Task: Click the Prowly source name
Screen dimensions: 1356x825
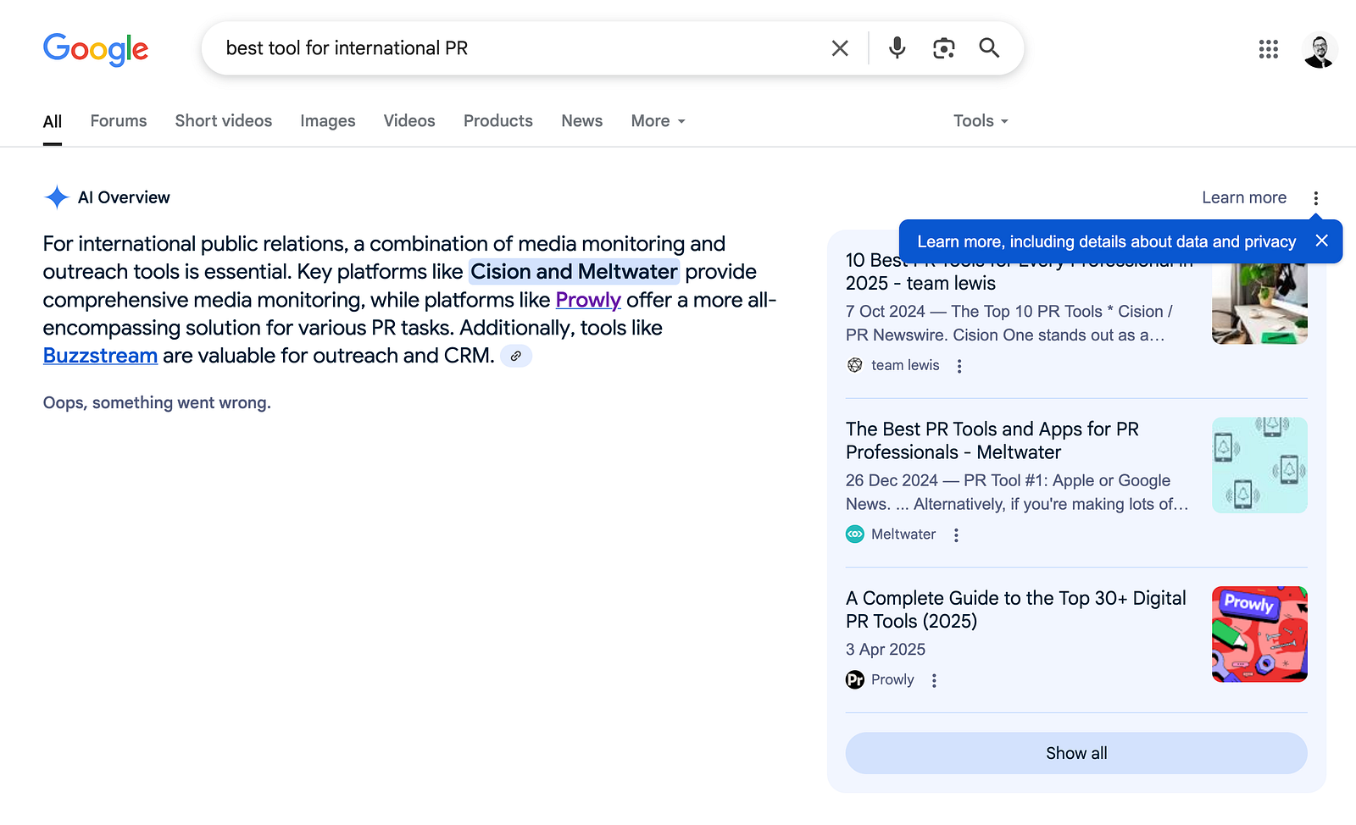Action: (892, 679)
